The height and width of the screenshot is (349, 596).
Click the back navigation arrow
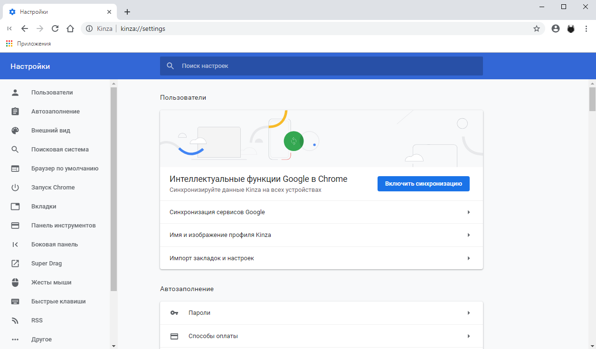(25, 28)
